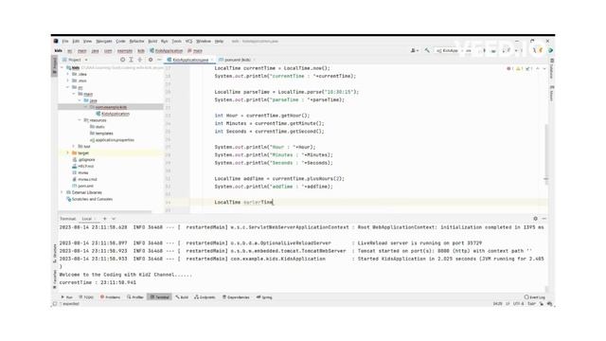The width and height of the screenshot is (606, 341).
Task: Collapse the src folder
Action: click(x=68, y=87)
